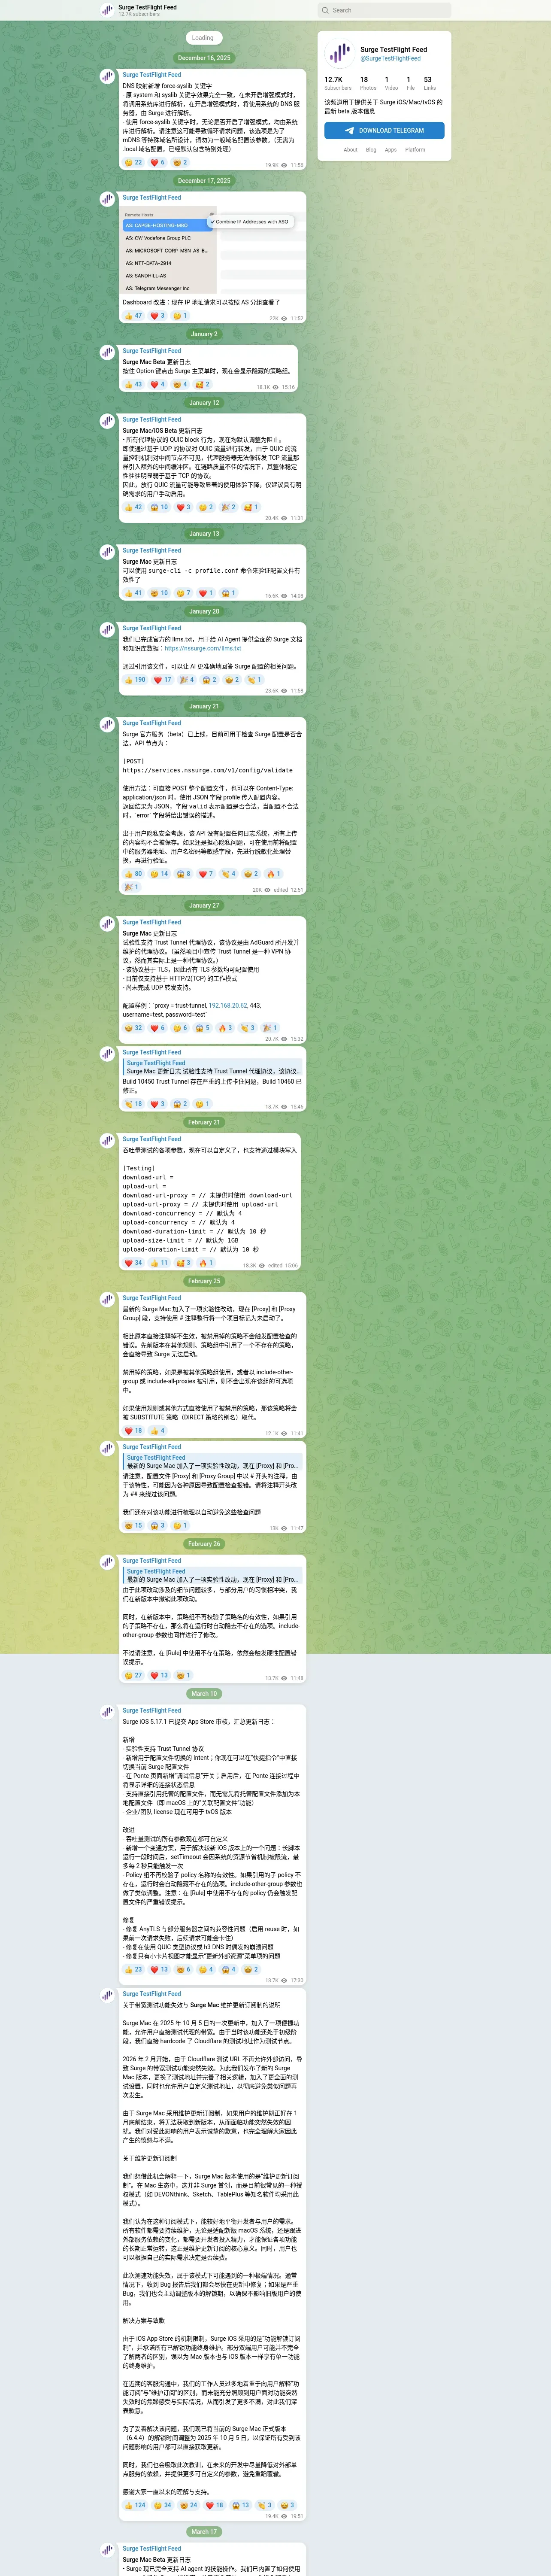Open the Platform link in the sidebar footer

click(415, 150)
